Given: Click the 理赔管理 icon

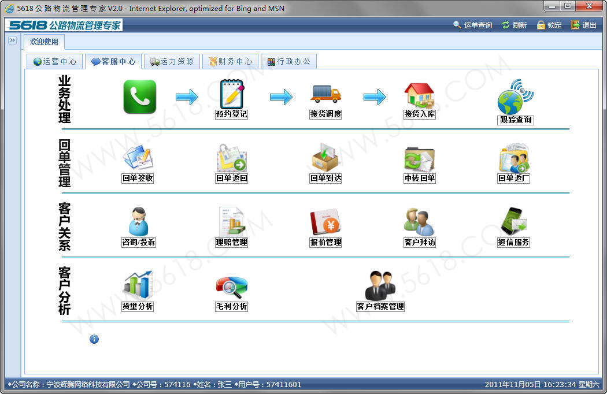Looking at the screenshot, I should [231, 222].
